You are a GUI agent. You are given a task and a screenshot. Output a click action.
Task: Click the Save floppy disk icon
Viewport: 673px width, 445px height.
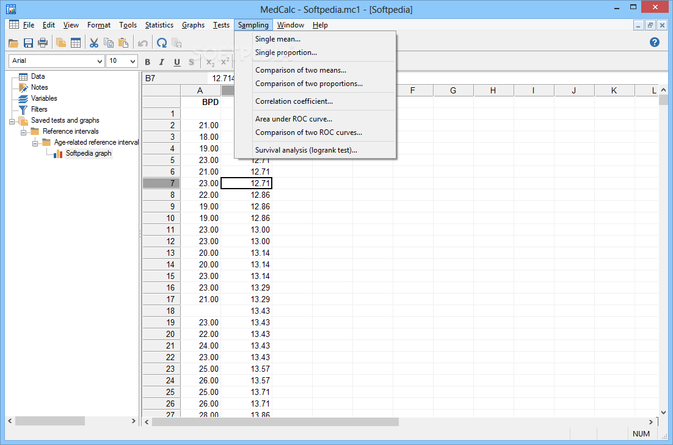28,43
